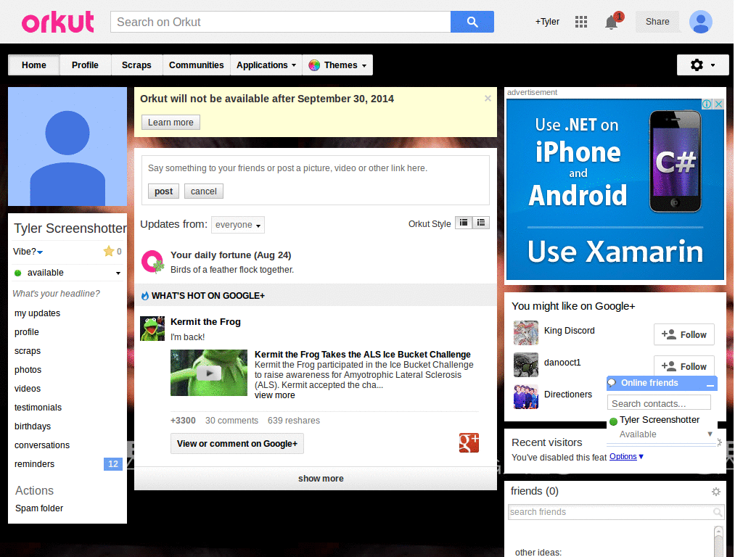
Task: Click the friends panel gear icon
Action: (x=716, y=492)
